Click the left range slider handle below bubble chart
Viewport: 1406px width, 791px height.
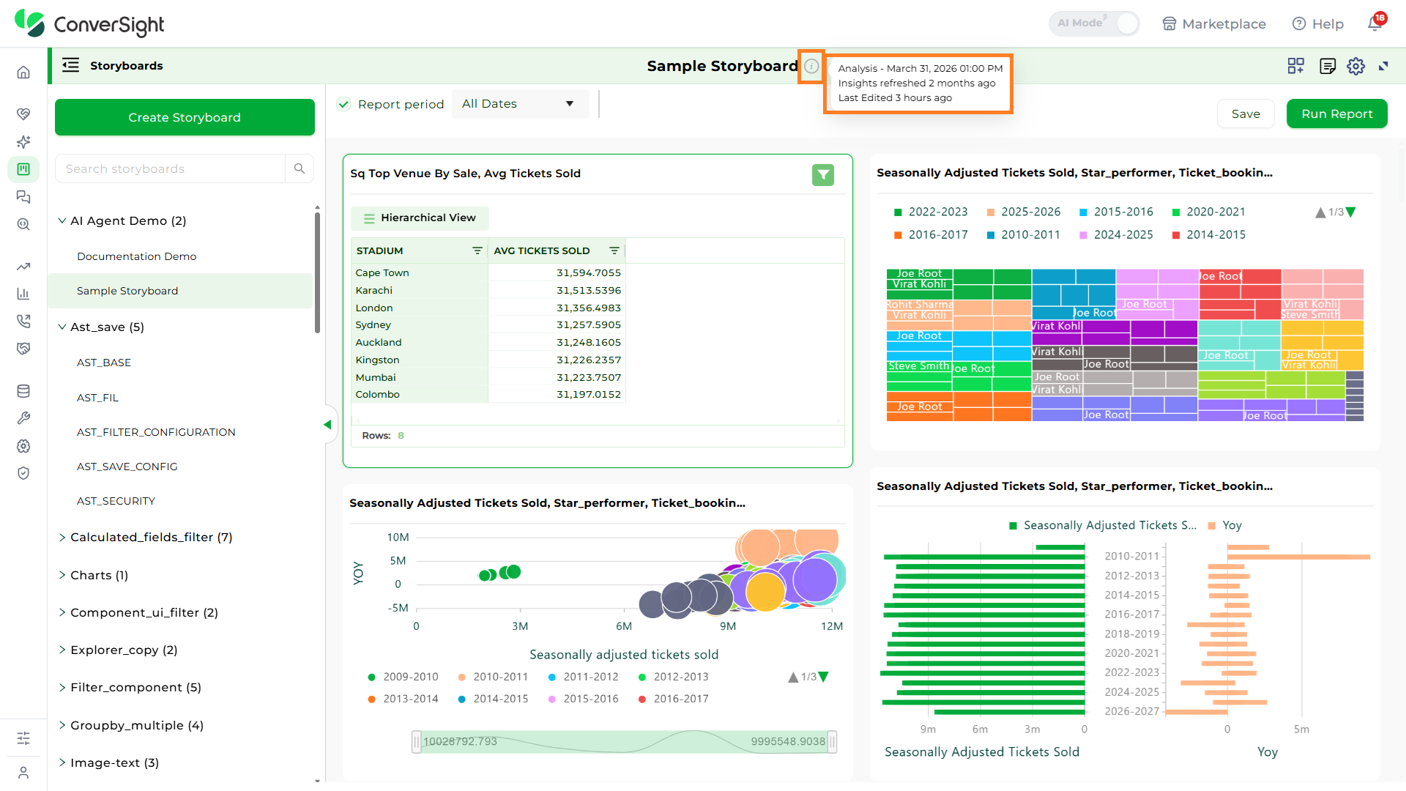(417, 742)
